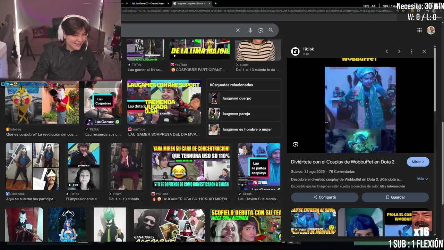Select related search laugamer pareja

(x=244, y=114)
